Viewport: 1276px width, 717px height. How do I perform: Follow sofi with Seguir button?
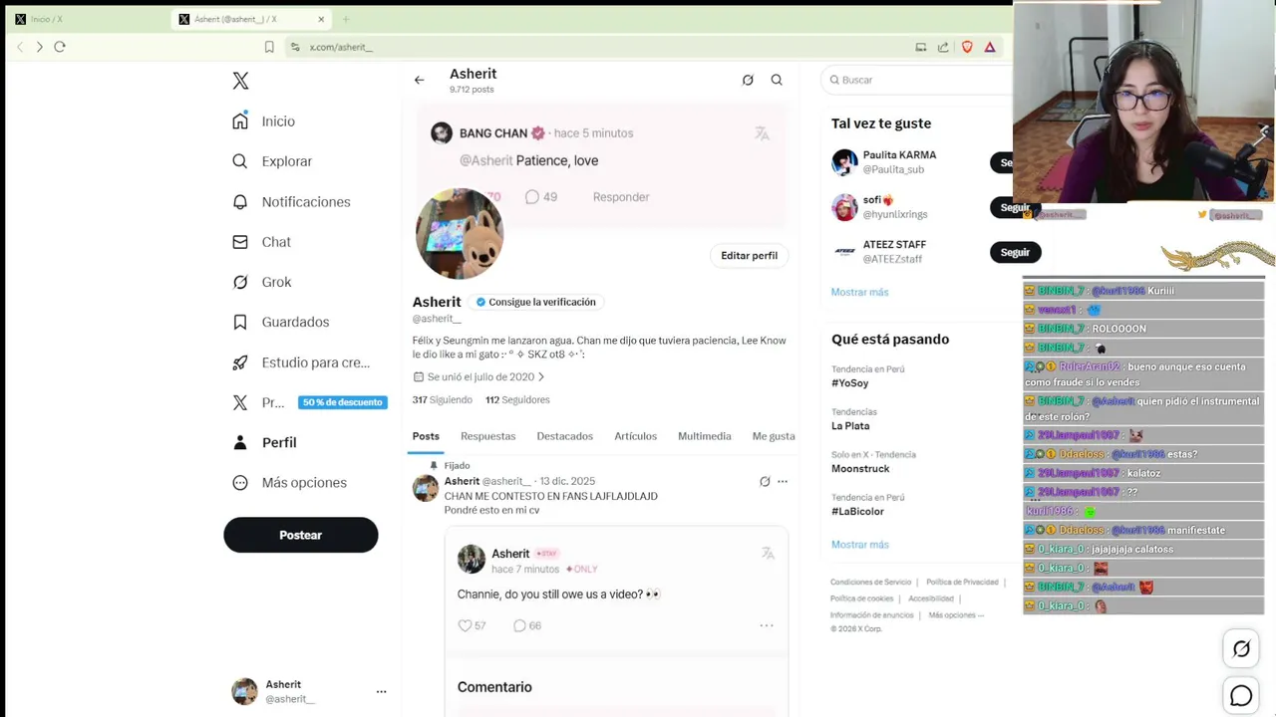click(x=1015, y=207)
